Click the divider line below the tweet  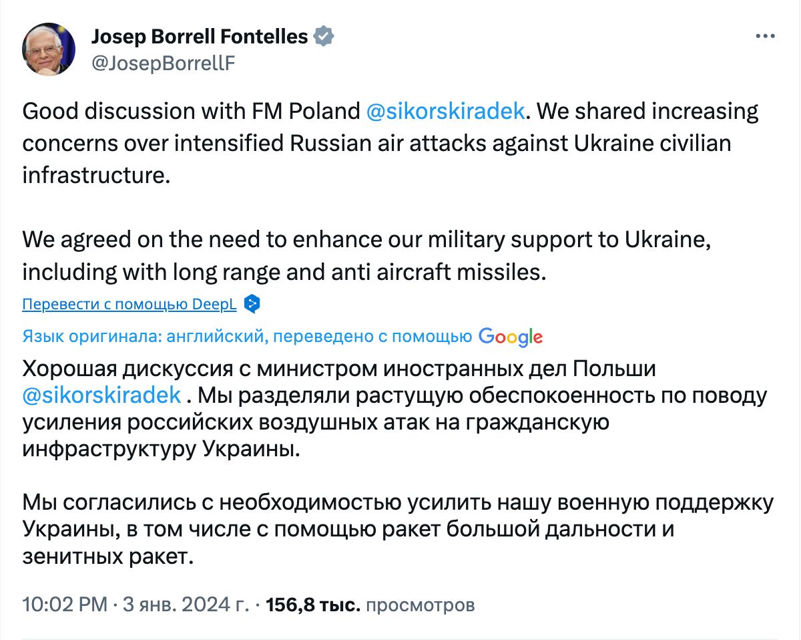coord(400,638)
